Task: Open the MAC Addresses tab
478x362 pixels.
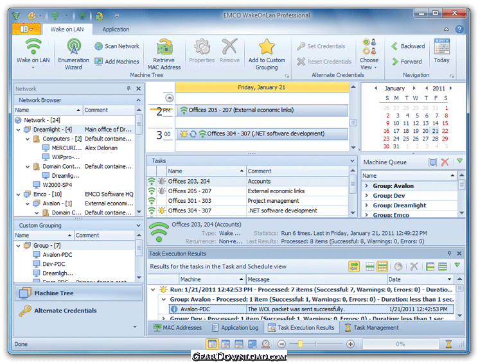Action: (178, 327)
